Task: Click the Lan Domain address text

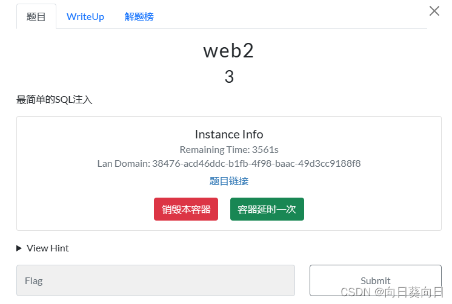Action: point(229,164)
